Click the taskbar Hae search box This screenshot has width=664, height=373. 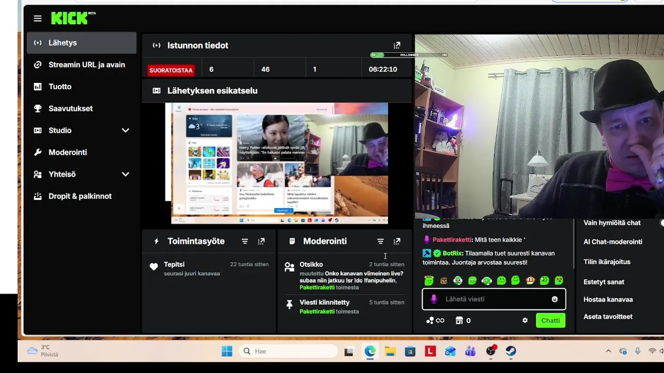point(289,351)
